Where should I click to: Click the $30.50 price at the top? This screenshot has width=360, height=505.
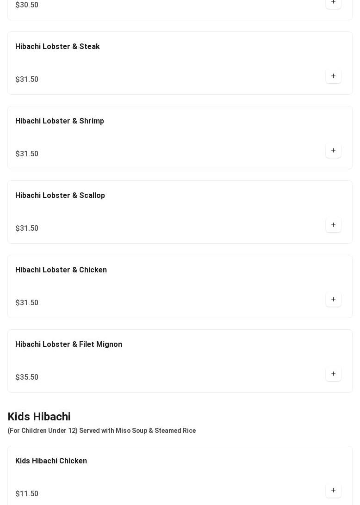pos(27,5)
